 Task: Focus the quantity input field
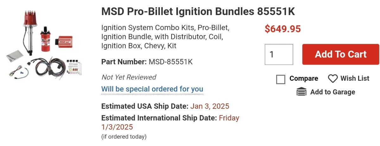coord(279,54)
